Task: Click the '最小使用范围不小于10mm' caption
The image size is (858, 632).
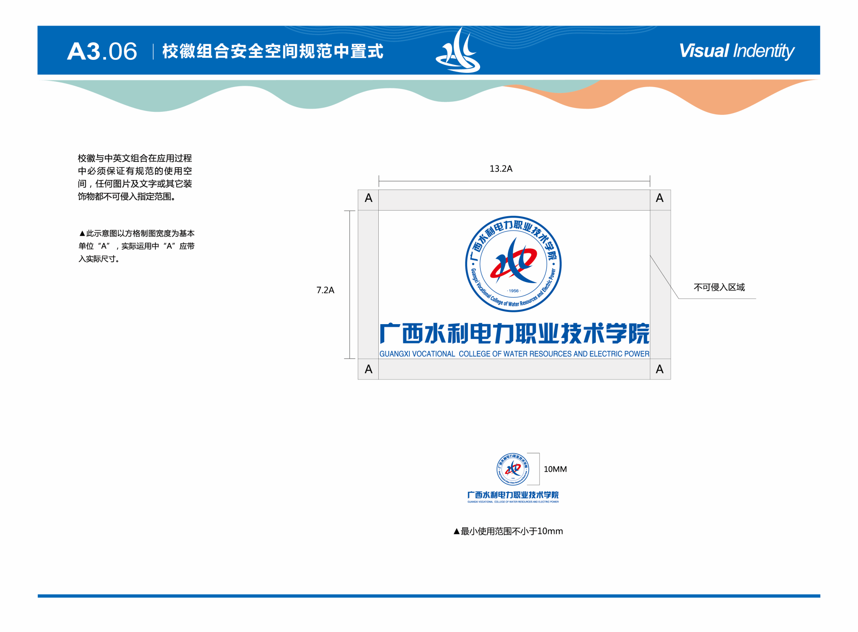Action: 508,531
